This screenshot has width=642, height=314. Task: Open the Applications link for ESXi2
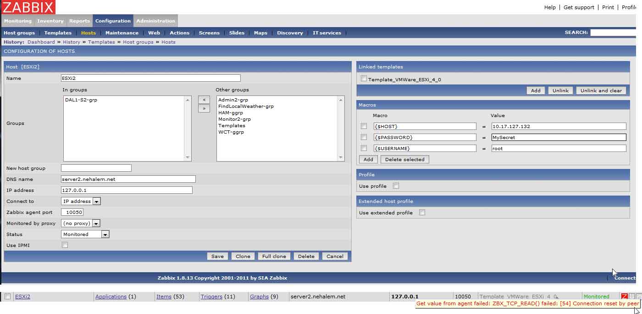pos(111,297)
